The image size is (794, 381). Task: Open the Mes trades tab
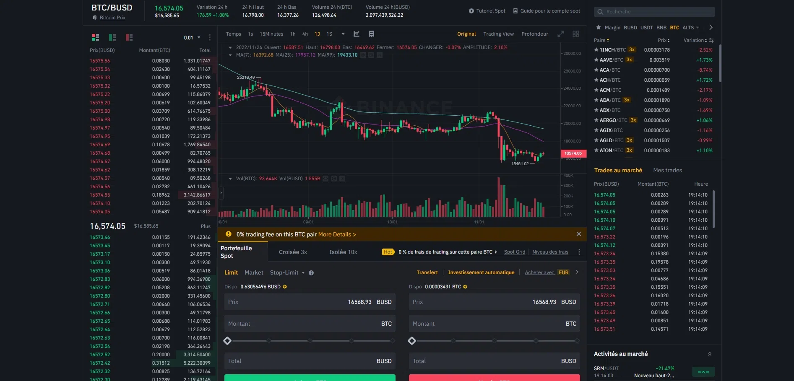667,170
